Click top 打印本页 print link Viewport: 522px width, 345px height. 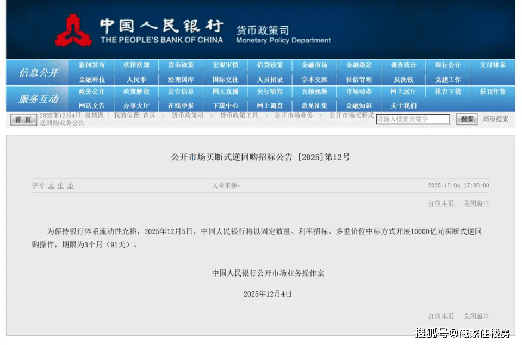441,203
